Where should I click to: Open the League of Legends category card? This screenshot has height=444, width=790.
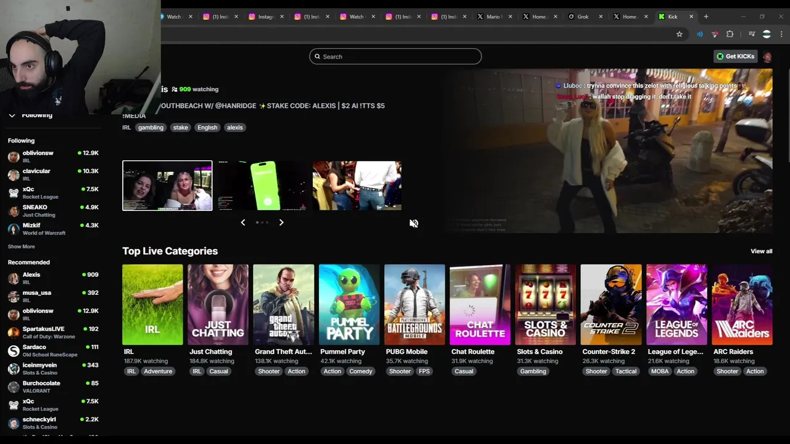pos(676,305)
